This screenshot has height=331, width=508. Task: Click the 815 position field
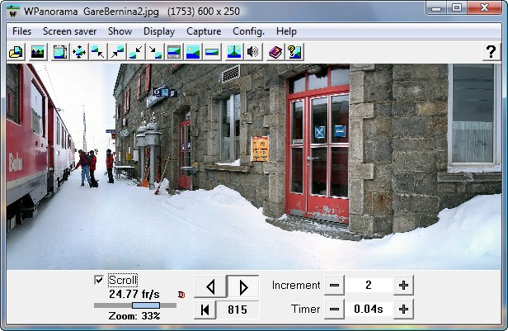[x=238, y=310]
